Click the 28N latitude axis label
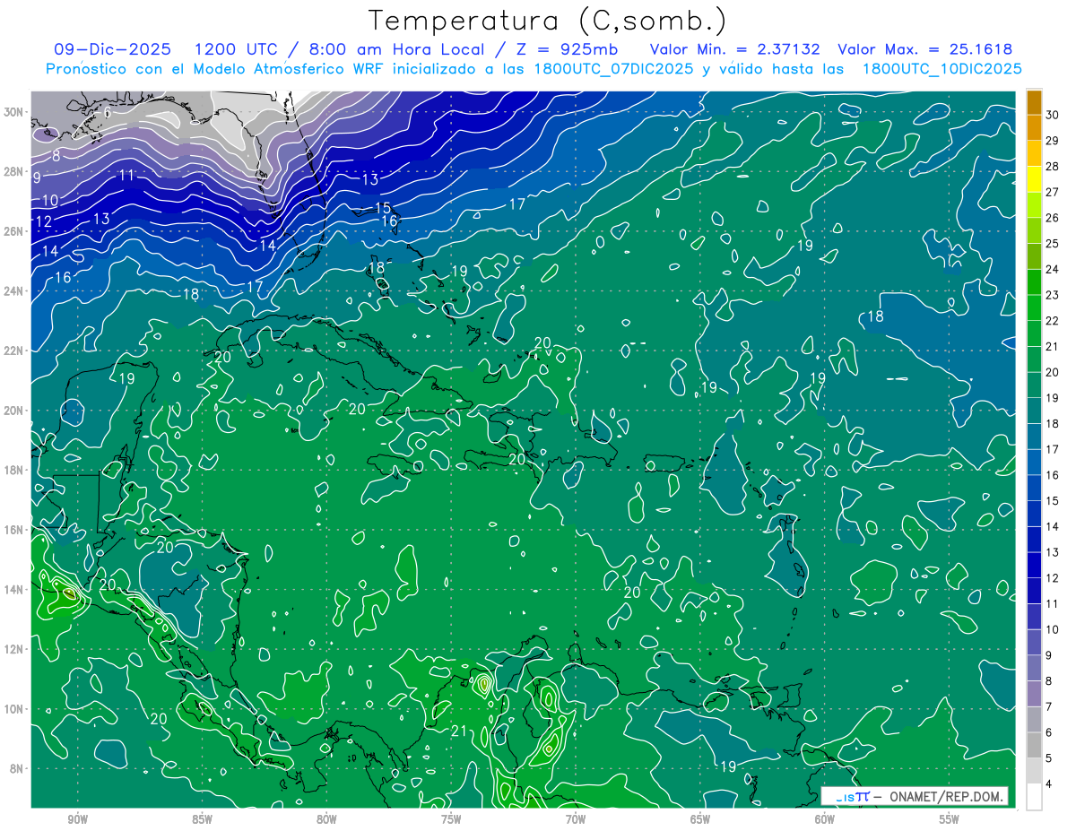 pos(14,171)
